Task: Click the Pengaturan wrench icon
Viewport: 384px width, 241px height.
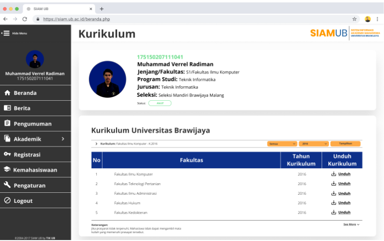Action: point(7,185)
